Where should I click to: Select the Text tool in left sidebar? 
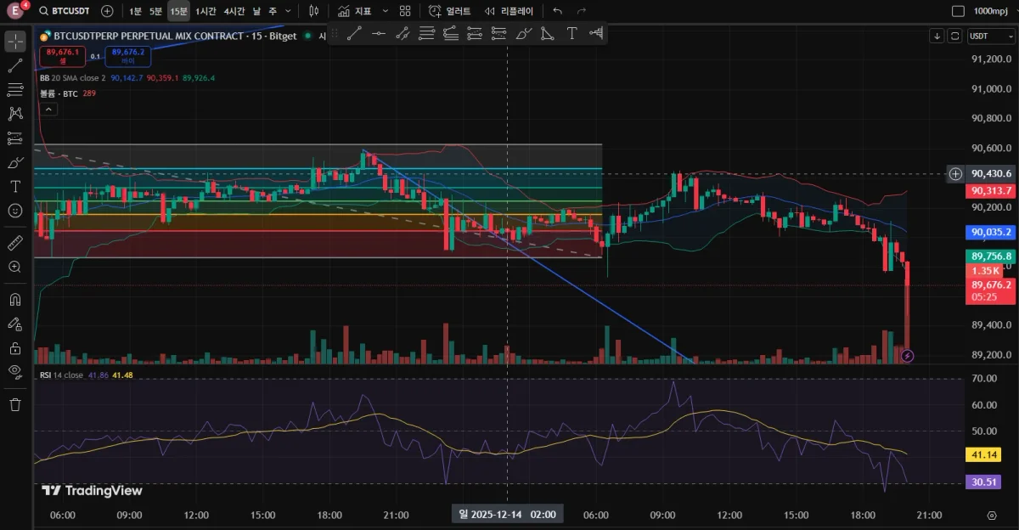pos(15,186)
